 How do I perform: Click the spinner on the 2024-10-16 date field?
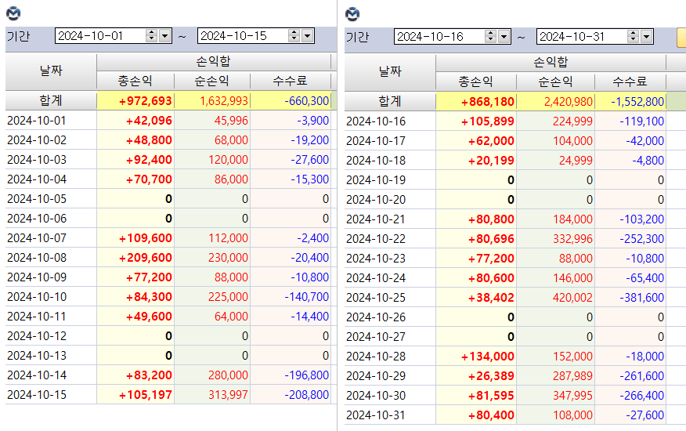coord(490,37)
